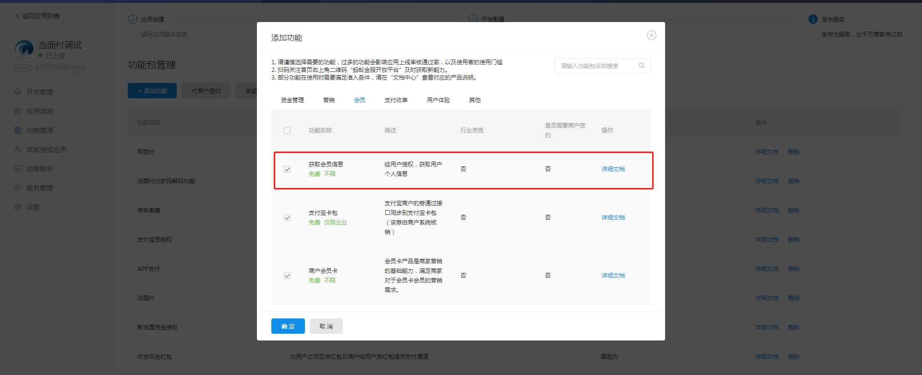Click the 取消 button

click(326, 326)
